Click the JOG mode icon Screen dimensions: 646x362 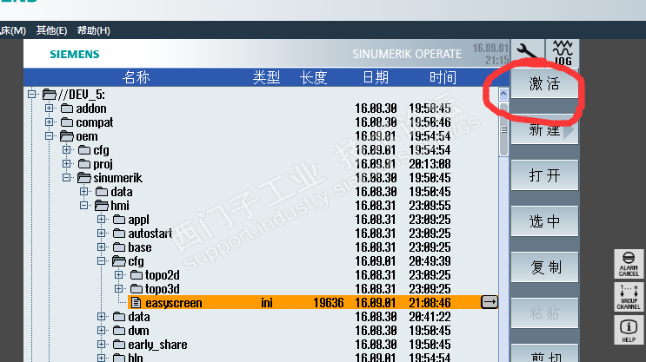pos(563,53)
